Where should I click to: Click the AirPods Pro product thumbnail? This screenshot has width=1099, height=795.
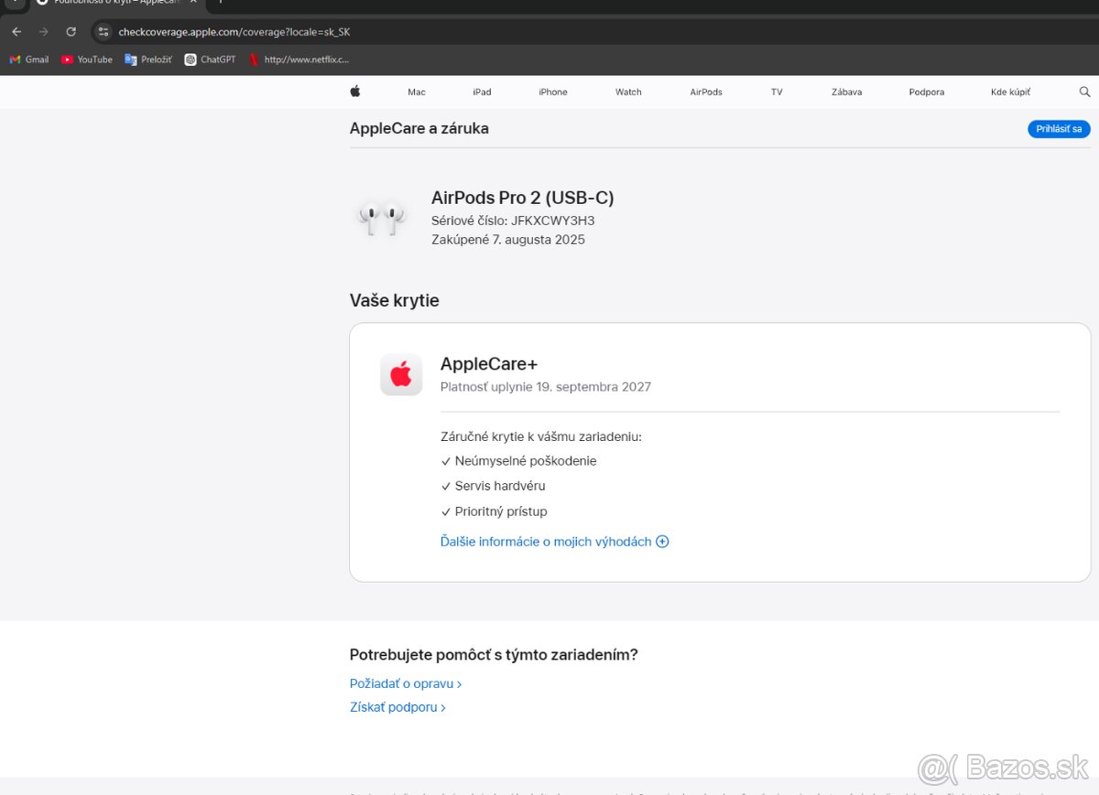tap(382, 219)
